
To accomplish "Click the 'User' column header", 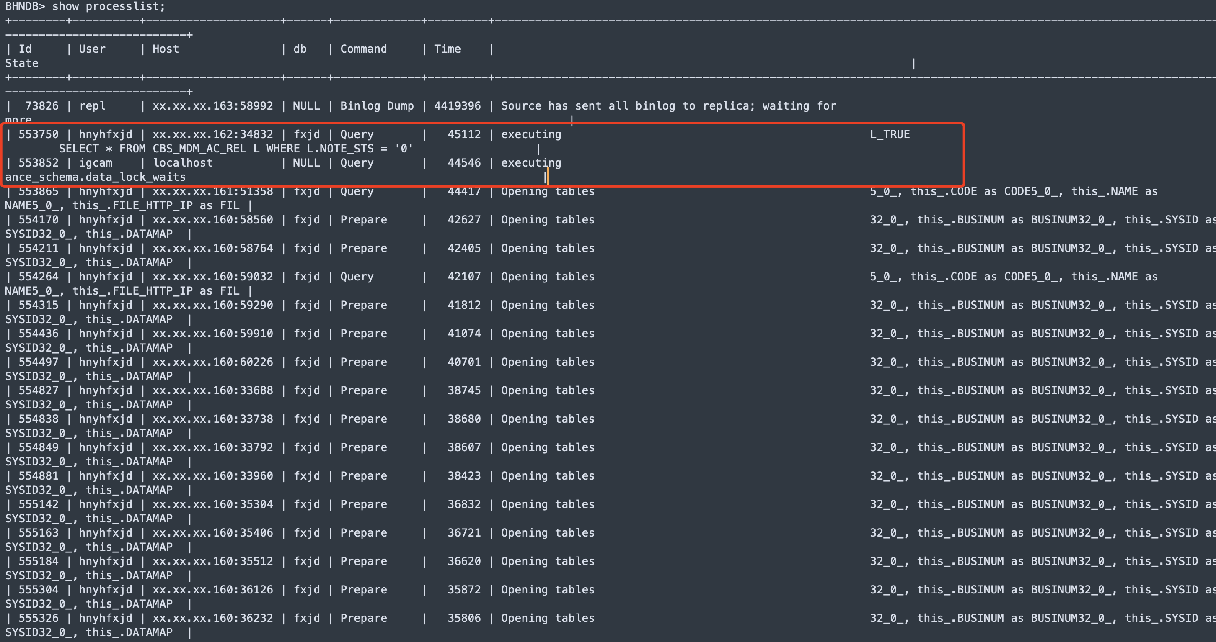I will coord(92,49).
